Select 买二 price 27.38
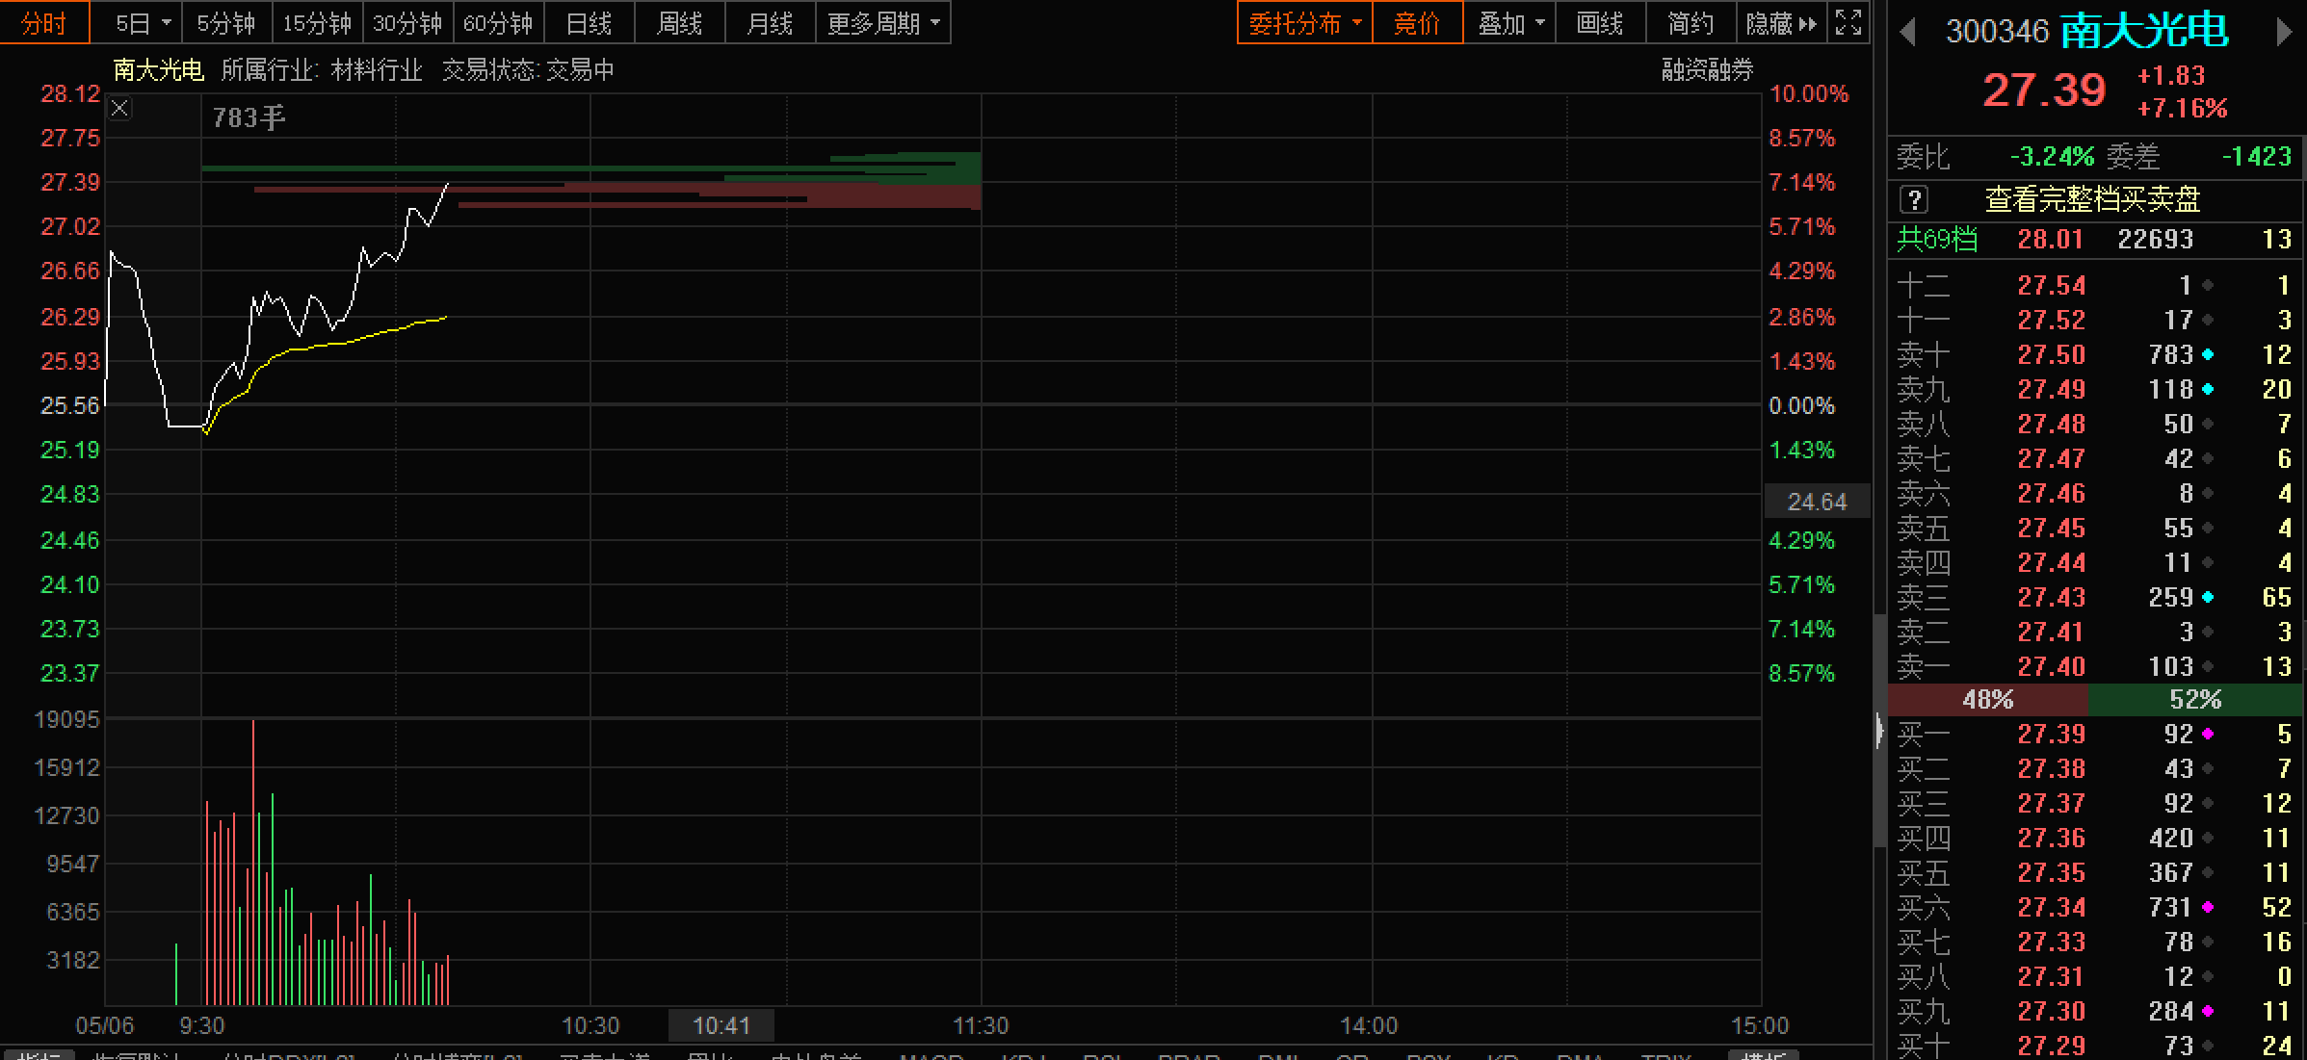 [x=2052, y=769]
